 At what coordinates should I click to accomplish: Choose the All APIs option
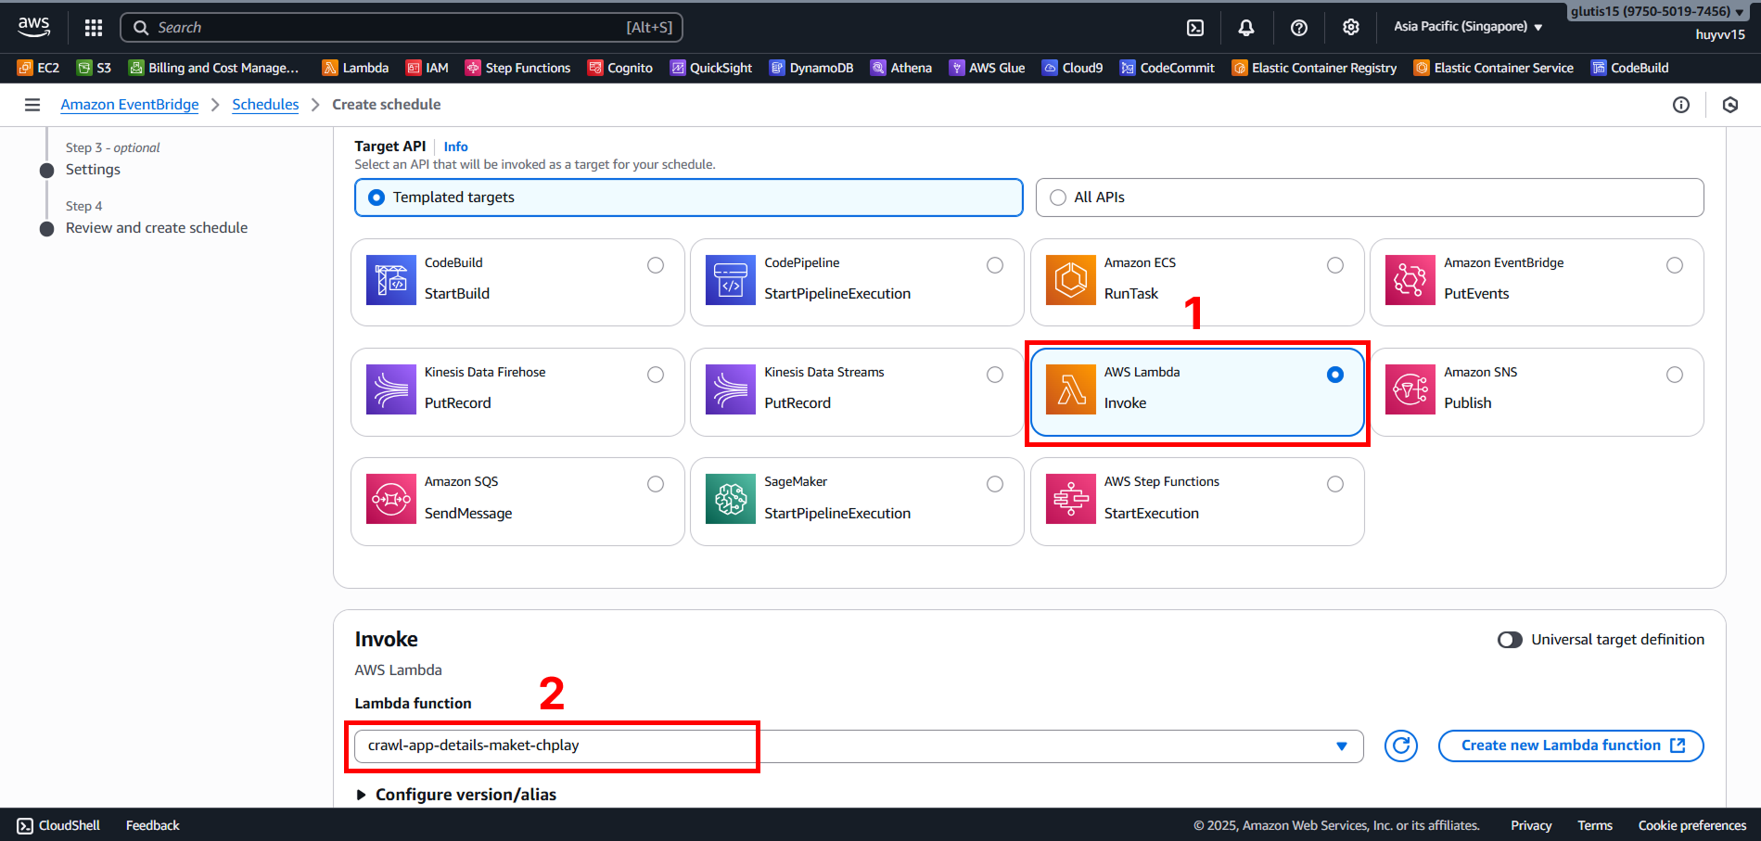click(1058, 198)
